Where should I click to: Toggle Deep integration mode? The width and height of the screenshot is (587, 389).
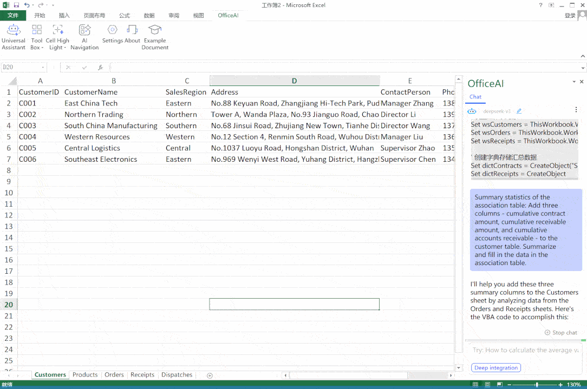coord(495,368)
